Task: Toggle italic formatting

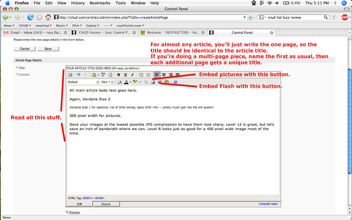Action: 132,75
